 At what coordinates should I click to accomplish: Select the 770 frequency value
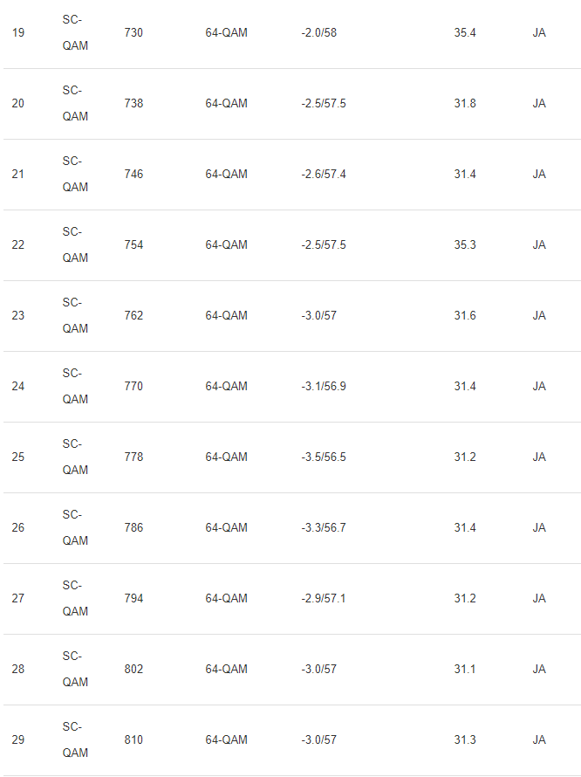133,387
